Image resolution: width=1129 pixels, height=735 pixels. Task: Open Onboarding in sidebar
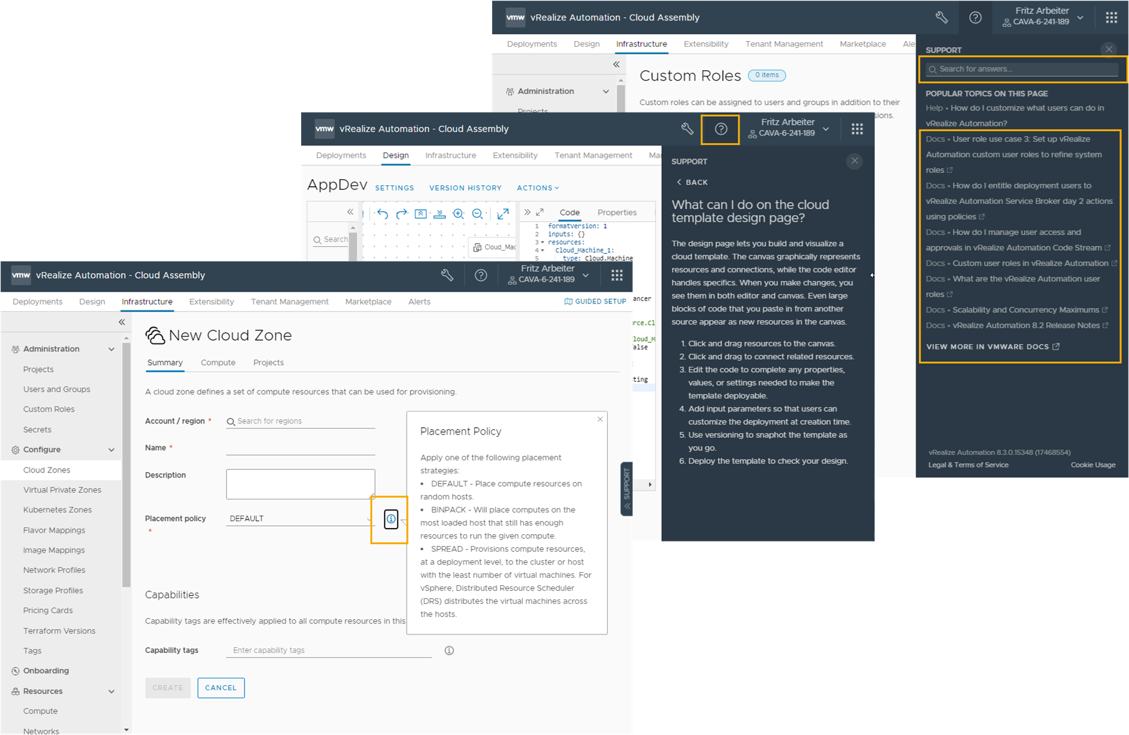click(x=46, y=671)
